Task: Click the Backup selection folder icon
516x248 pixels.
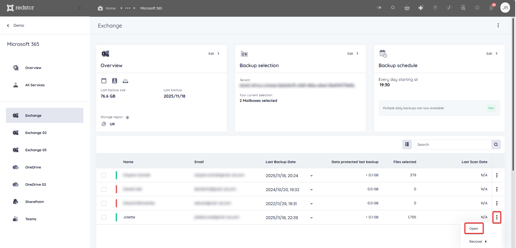Action: click(244, 54)
